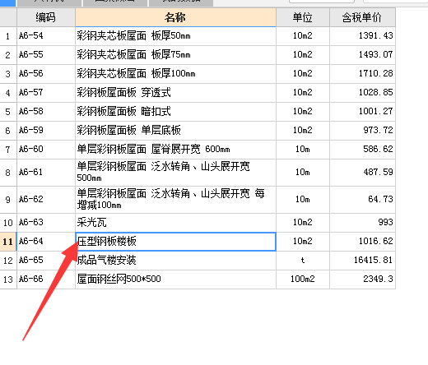Click price value 487.59

point(378,173)
